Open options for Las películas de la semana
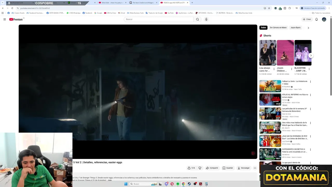332x187 pixels. 310,109
